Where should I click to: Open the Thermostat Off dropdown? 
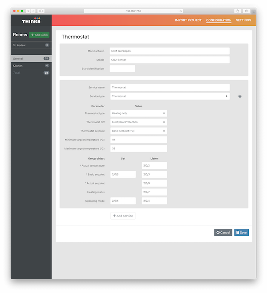click(138, 122)
